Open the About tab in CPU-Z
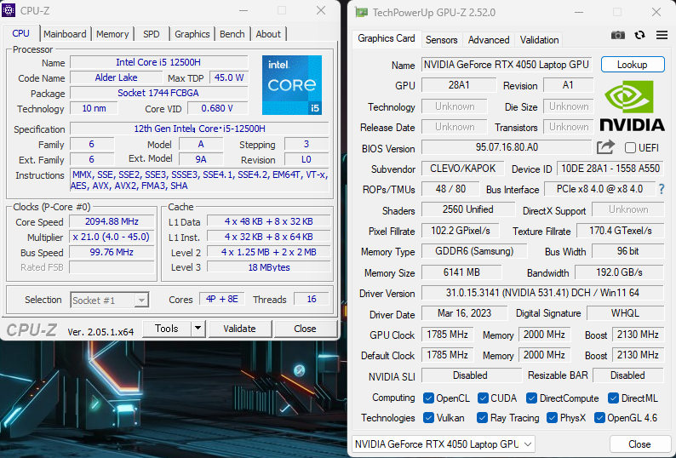This screenshot has height=458, width=676. (x=268, y=34)
